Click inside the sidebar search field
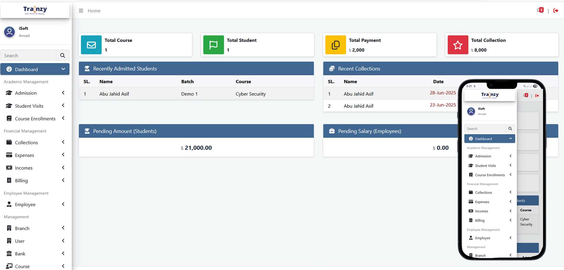This screenshot has height=270, width=564. click(x=28, y=55)
